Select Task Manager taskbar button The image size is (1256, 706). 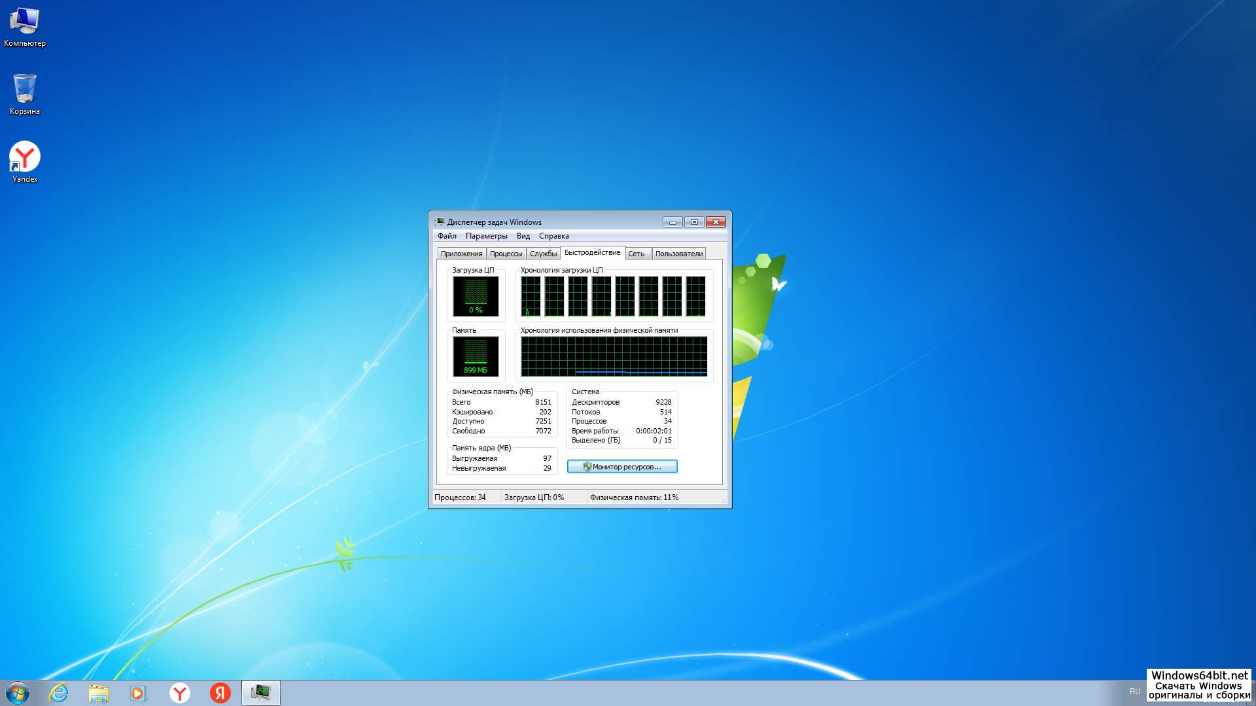pyautogui.click(x=260, y=693)
